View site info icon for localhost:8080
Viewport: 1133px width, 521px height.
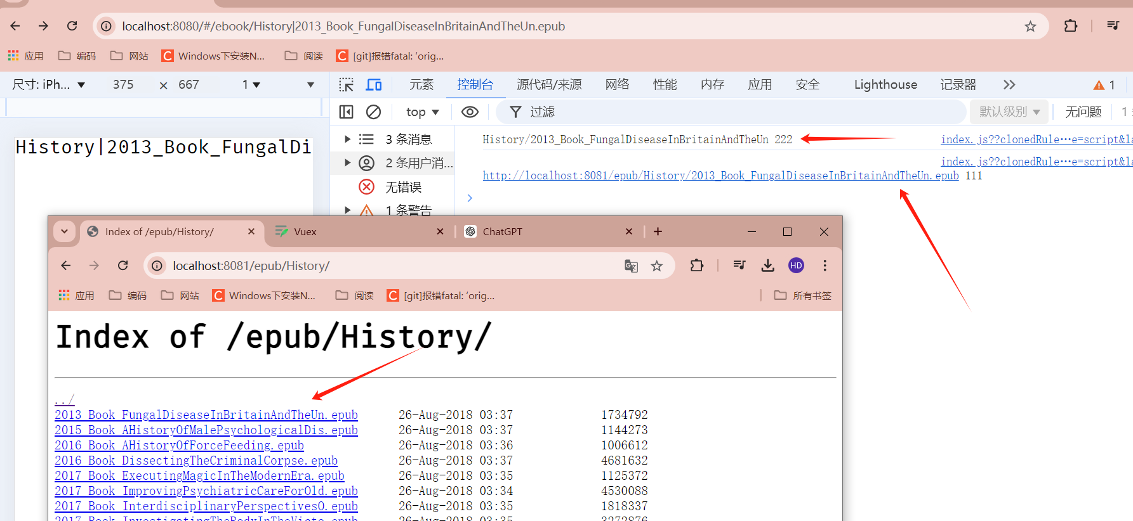(x=107, y=26)
